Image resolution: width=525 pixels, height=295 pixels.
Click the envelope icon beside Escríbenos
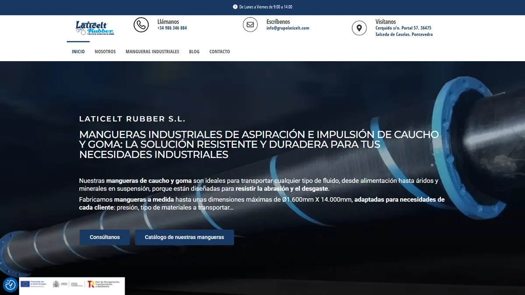[x=250, y=25]
